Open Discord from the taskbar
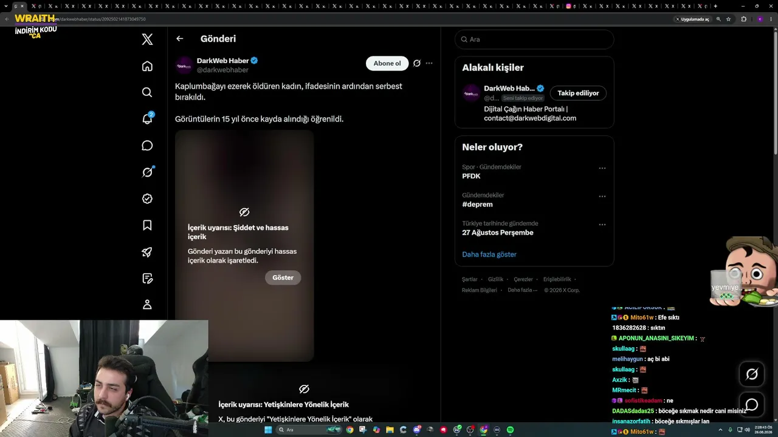The height and width of the screenshot is (437, 778). tap(417, 430)
